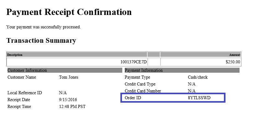Select the receipt date 9/15/2016
The height and width of the screenshot is (122, 263).
pyautogui.click(x=68, y=100)
